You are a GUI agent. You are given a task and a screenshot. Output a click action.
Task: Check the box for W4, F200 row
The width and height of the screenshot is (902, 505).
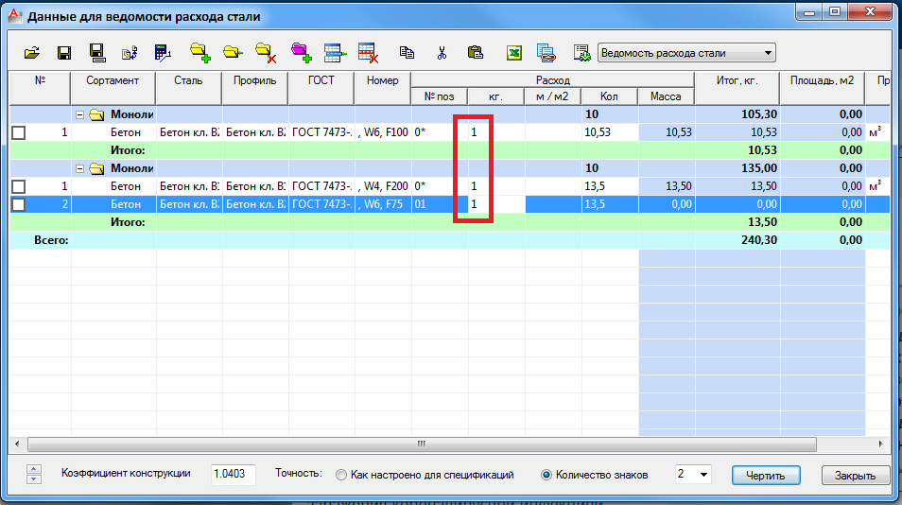pyautogui.click(x=19, y=187)
